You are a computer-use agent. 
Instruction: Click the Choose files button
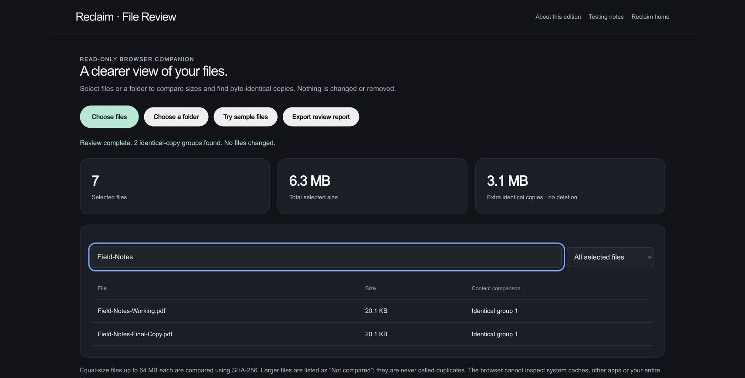click(x=109, y=117)
